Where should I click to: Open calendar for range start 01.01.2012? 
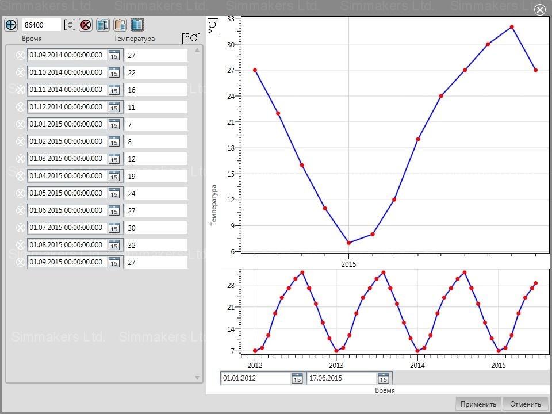coord(297,378)
